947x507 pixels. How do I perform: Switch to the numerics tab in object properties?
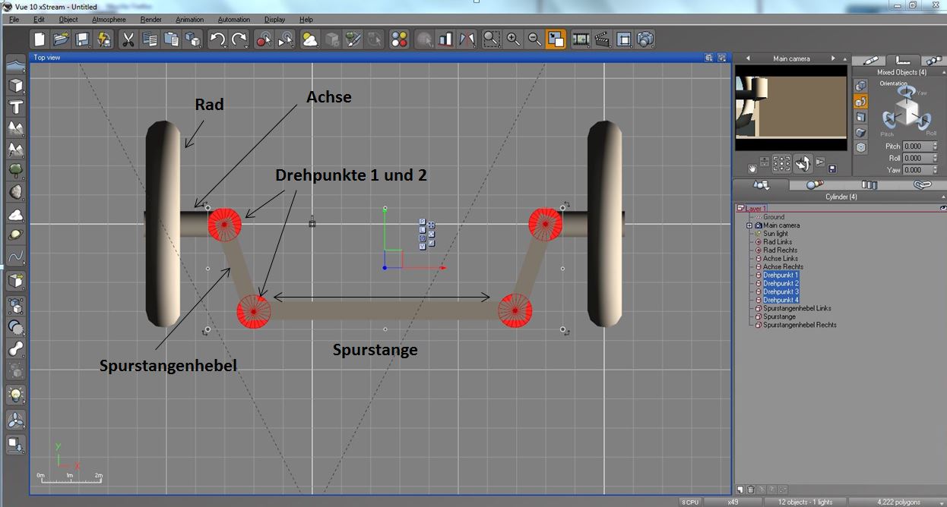click(x=904, y=59)
